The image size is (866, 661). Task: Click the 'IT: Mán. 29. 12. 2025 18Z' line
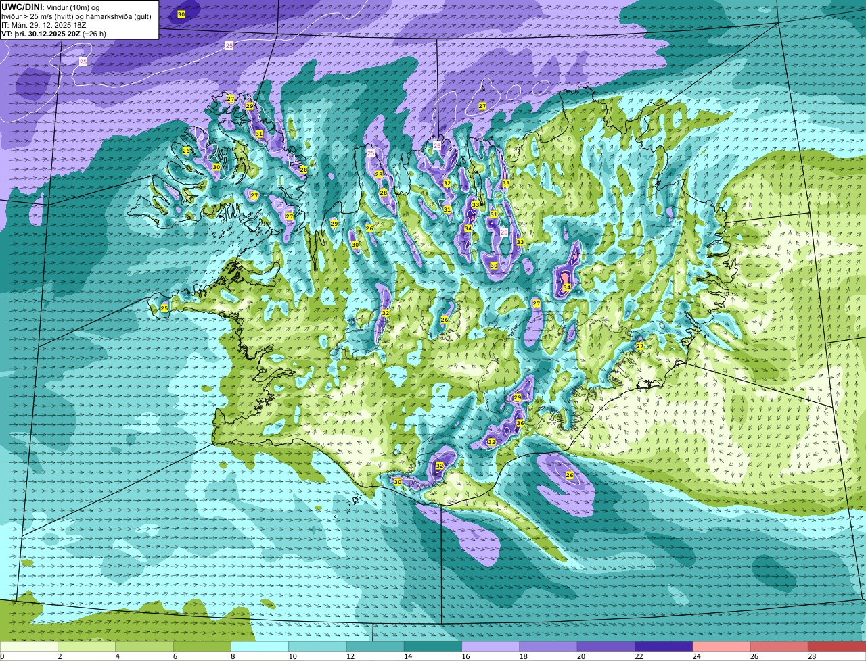click(44, 25)
